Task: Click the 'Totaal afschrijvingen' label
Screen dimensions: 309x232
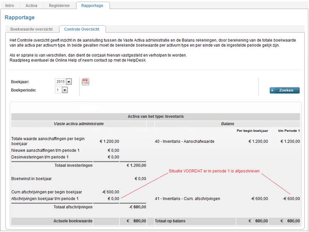Action: 73,207
